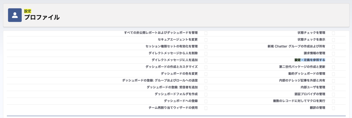This screenshot has height=118, width=352.
Task: Click the highlighted 設定・定義を参照する label
Action: coord(310,60)
